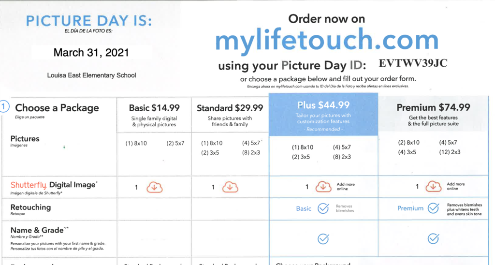Select the Standard $29.99 package header
This screenshot has width=495, height=265.
pos(230,108)
